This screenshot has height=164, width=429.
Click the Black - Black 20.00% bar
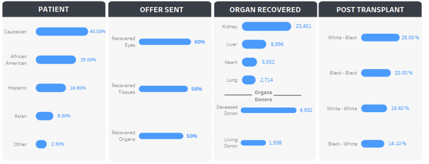376,73
